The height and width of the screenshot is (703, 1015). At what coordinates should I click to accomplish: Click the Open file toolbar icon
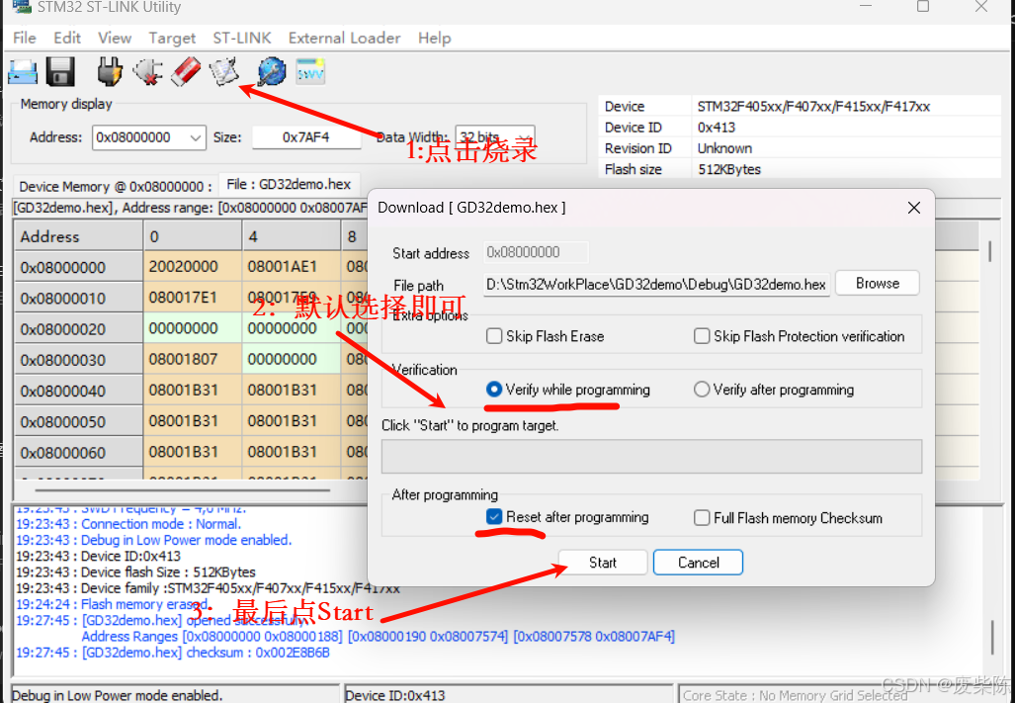coord(23,72)
